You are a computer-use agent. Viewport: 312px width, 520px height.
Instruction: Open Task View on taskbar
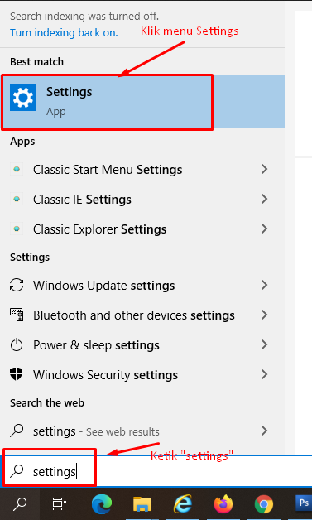(x=60, y=504)
